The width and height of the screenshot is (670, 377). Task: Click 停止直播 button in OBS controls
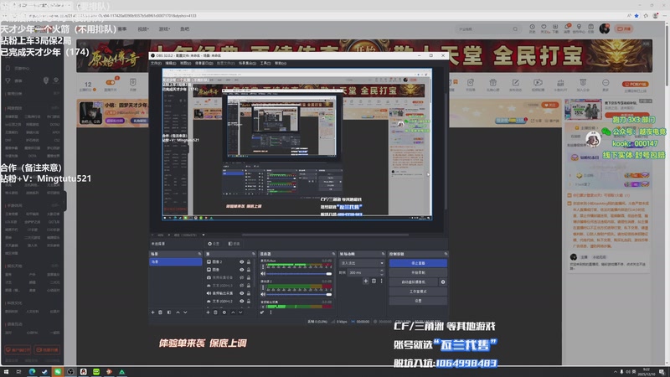(x=418, y=263)
